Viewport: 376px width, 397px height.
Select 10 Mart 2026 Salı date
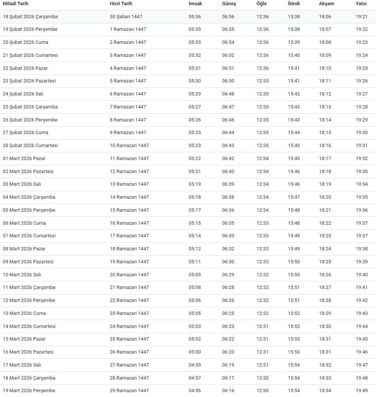[22, 275]
